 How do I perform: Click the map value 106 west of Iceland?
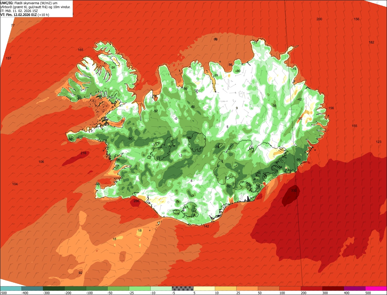(41, 162)
